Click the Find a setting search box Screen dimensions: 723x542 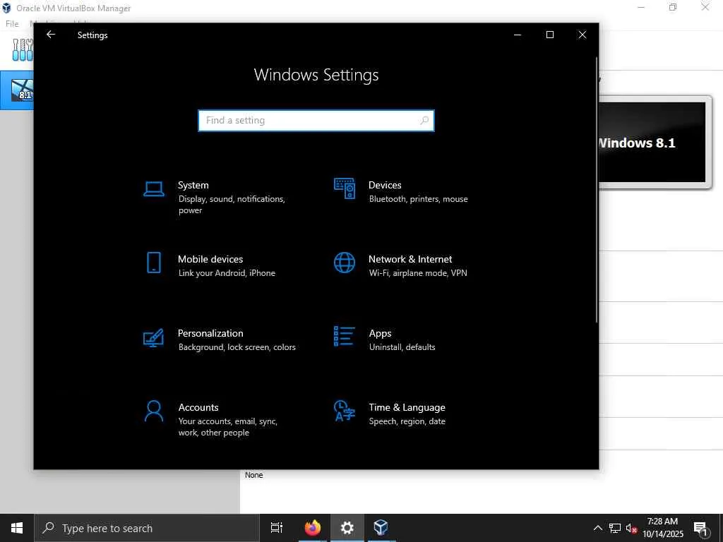point(316,120)
